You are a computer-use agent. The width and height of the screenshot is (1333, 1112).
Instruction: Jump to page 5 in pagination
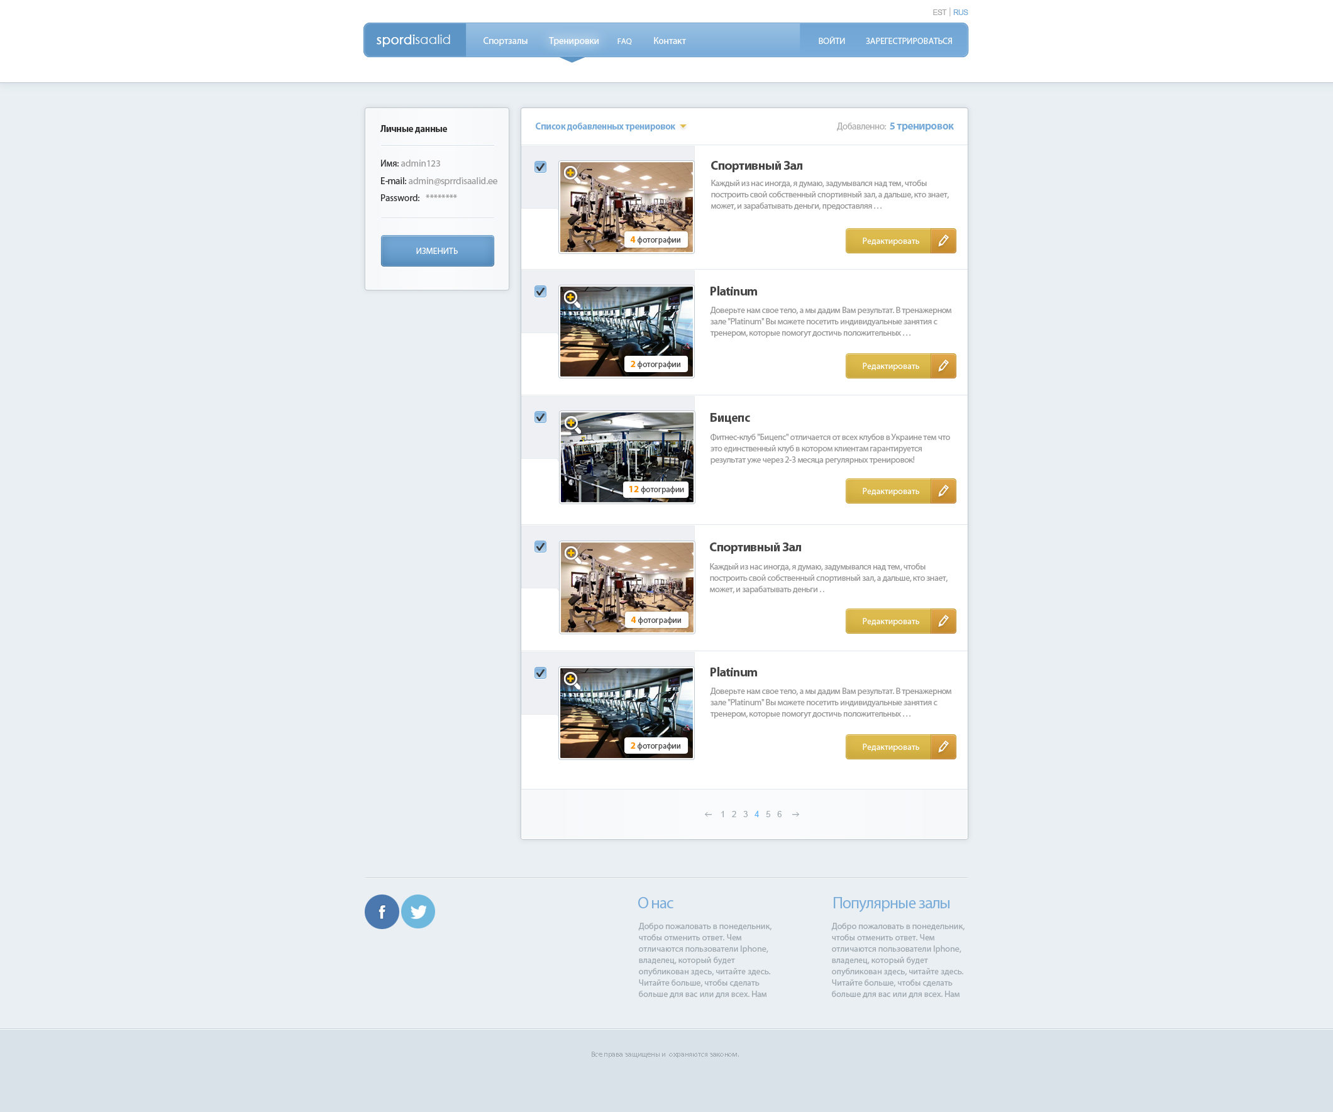click(x=768, y=814)
